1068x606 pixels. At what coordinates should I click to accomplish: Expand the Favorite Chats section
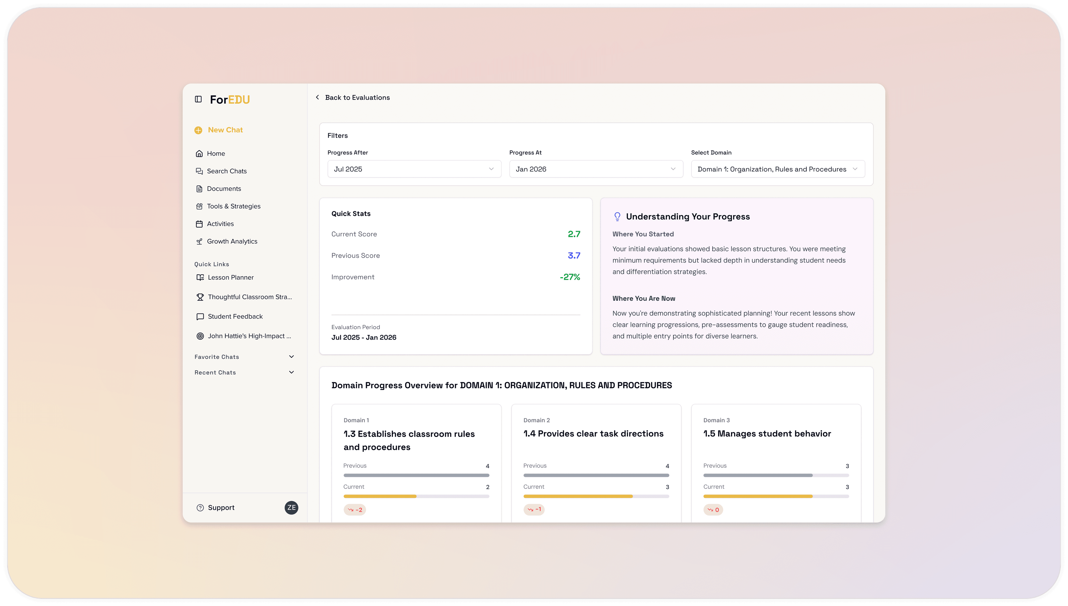point(291,357)
